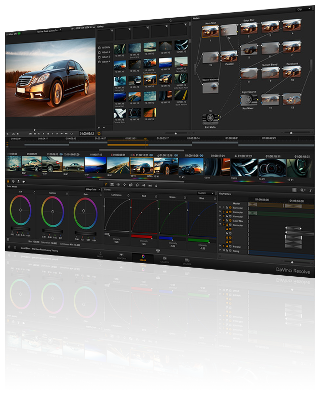Expand the Layer Mix keyframe track
The image size is (320, 402).
point(220,220)
